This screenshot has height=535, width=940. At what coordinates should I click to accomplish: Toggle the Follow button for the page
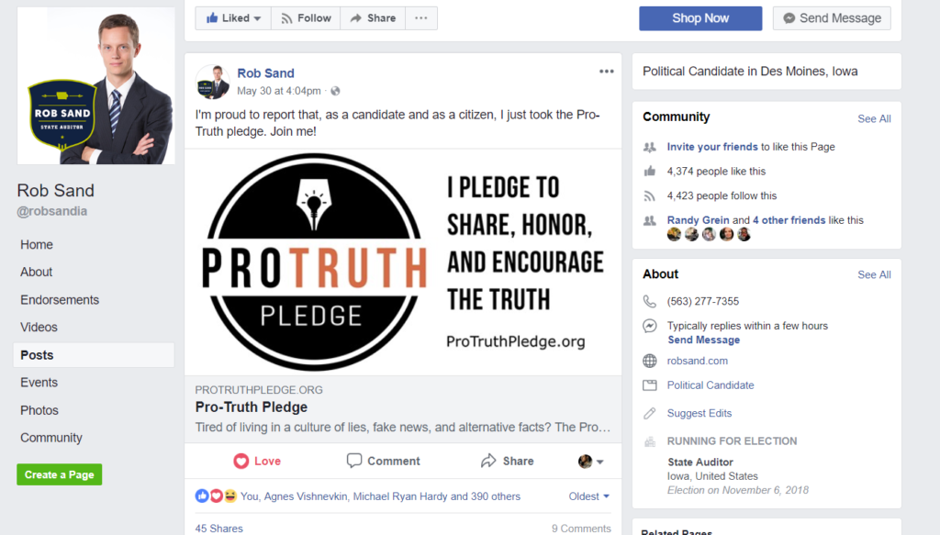306,18
